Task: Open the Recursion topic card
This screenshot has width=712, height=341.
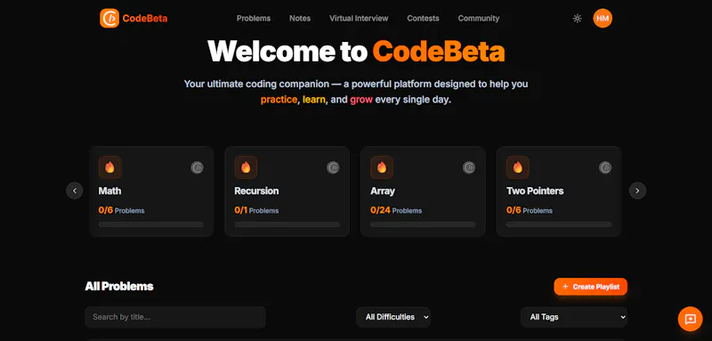Action: point(287,191)
